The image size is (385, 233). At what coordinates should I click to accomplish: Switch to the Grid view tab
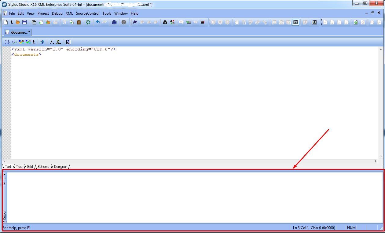(30, 167)
